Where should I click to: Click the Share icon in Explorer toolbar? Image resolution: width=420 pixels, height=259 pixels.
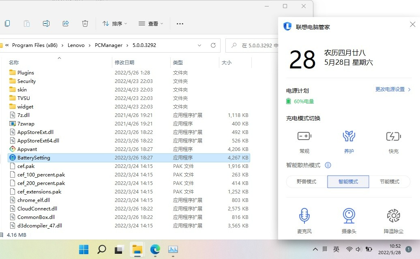(x=66, y=23)
